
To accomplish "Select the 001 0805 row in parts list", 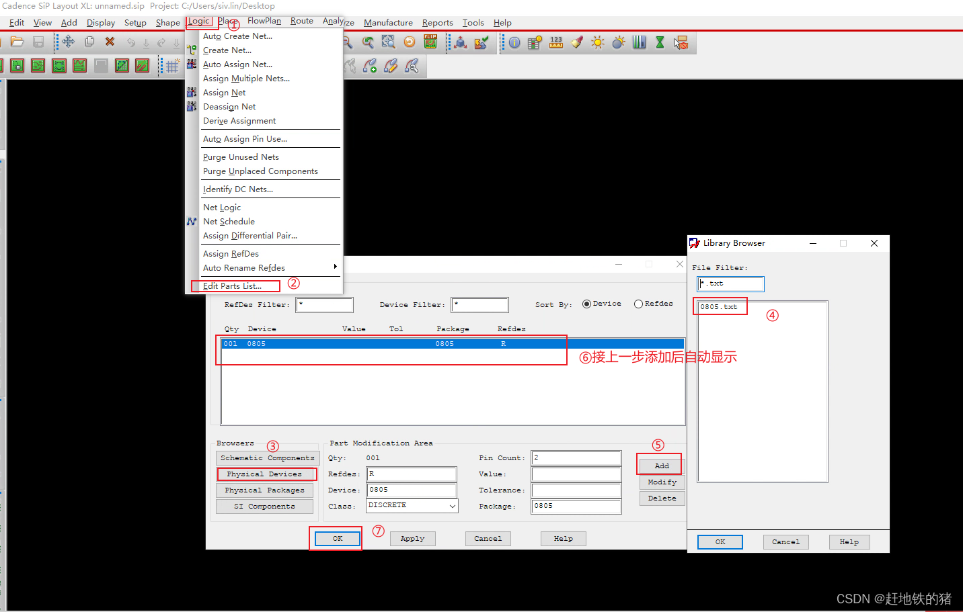I will pos(452,344).
